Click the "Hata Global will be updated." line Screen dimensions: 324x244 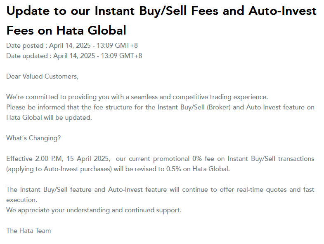click(x=49, y=117)
